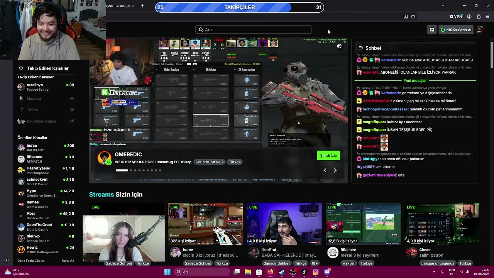Open Discord from the taskbar
Viewport: 494px width, 278px height.
[x=327, y=272]
